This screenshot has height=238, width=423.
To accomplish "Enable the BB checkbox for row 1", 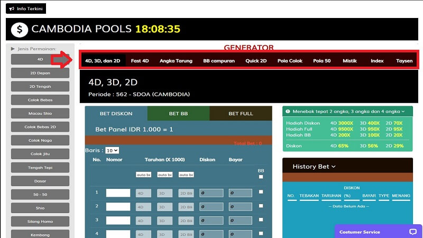I will [261, 192].
